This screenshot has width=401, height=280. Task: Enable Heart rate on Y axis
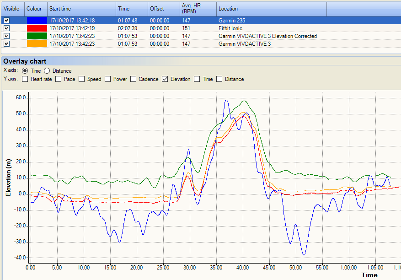[25, 79]
